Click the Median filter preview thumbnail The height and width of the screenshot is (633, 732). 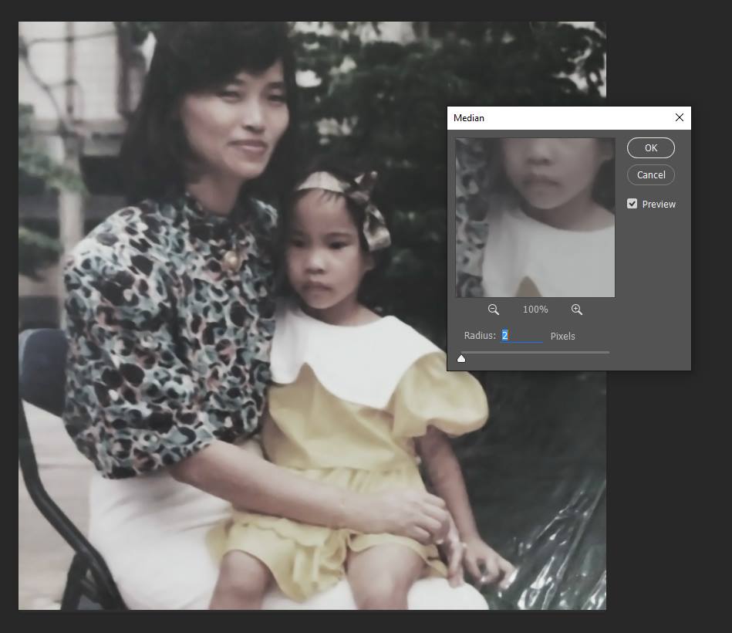point(535,218)
